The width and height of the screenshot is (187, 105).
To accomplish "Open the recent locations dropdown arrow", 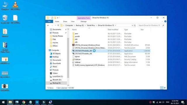I will tap(55, 25).
